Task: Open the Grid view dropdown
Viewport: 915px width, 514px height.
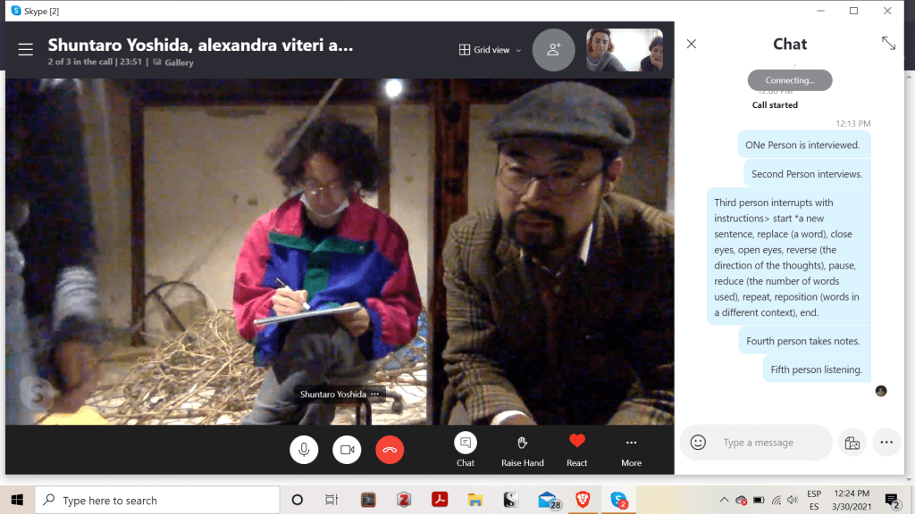Action: click(490, 50)
